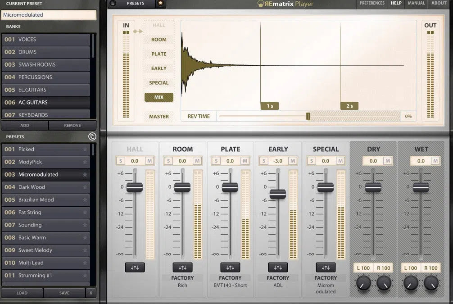Open the mini-fader settings icon under PLATE
Screen dimensions: 453x304
coord(230,267)
